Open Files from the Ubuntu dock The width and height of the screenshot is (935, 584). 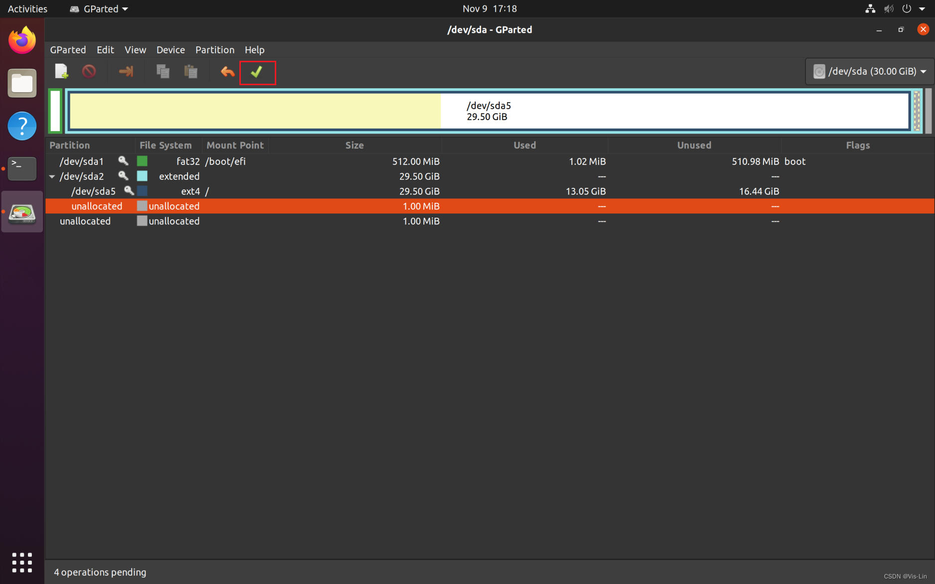(22, 83)
